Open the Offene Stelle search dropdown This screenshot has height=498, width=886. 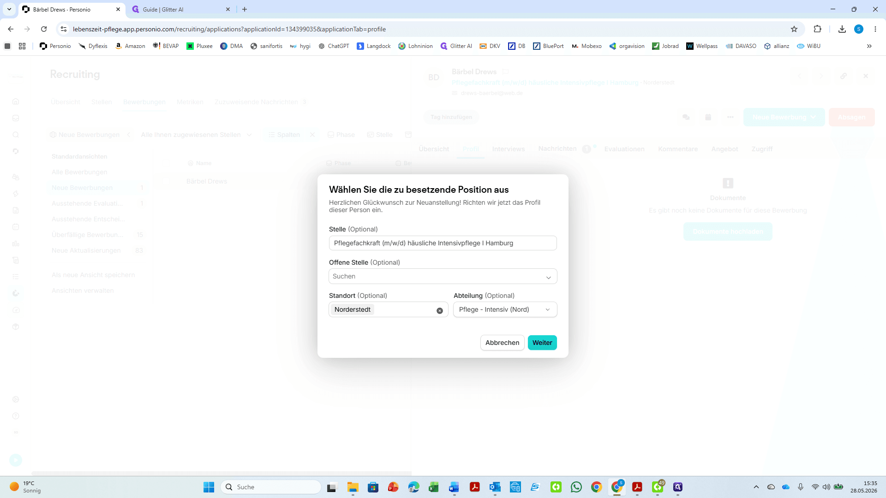pyautogui.click(x=443, y=276)
